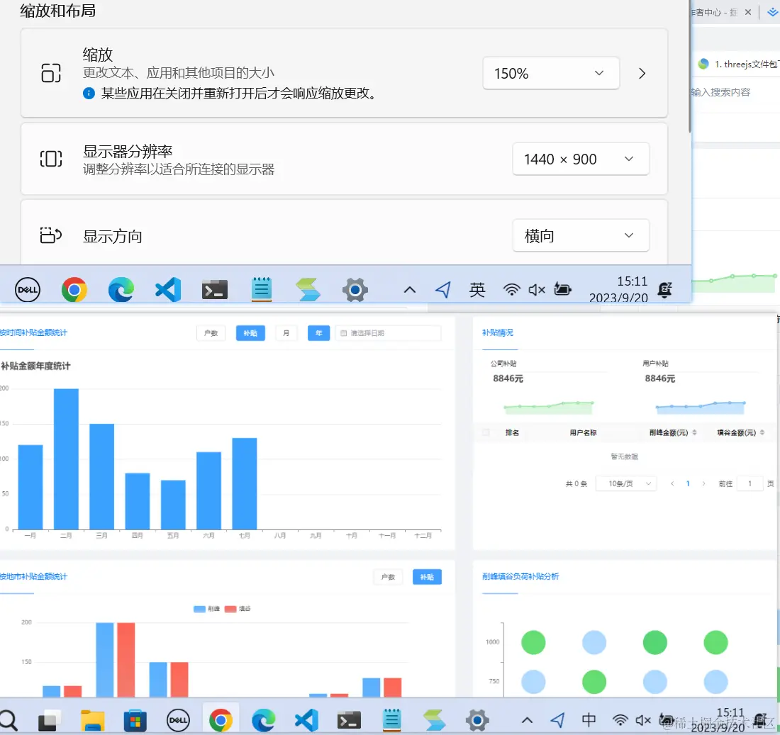Viewport: 780px width, 735px height.
Task: Switch the 中 input method in the bottom taskbar
Action: [x=589, y=719]
